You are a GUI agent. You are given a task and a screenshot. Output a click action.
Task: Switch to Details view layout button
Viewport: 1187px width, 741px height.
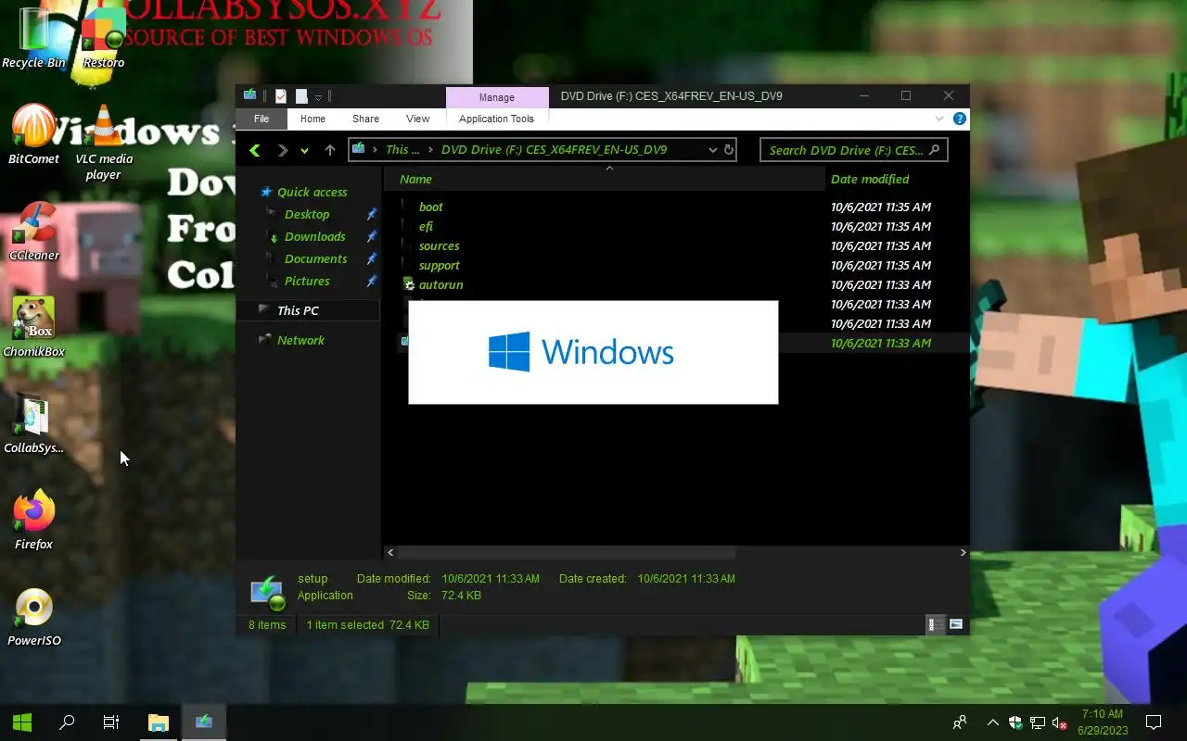coord(937,624)
